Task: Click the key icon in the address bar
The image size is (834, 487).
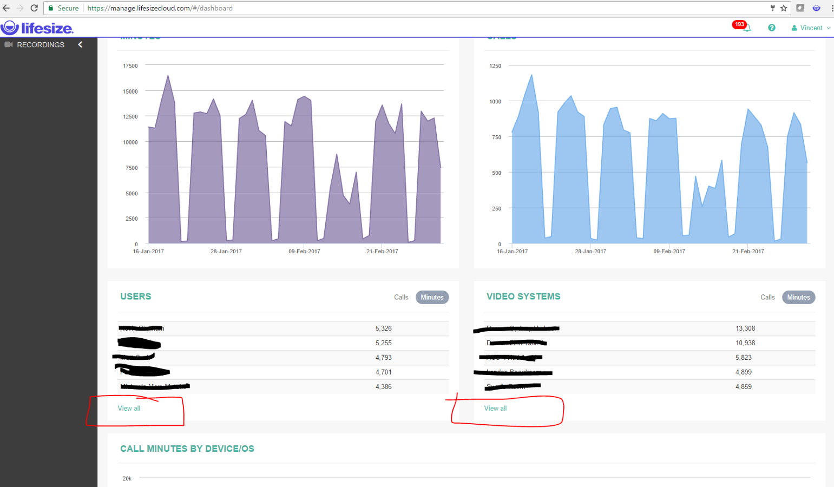Action: 774,8
